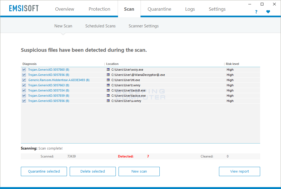281x189 pixels.
Task: Uncheck the taskse.exe detection checkbox
Action: [24, 96]
